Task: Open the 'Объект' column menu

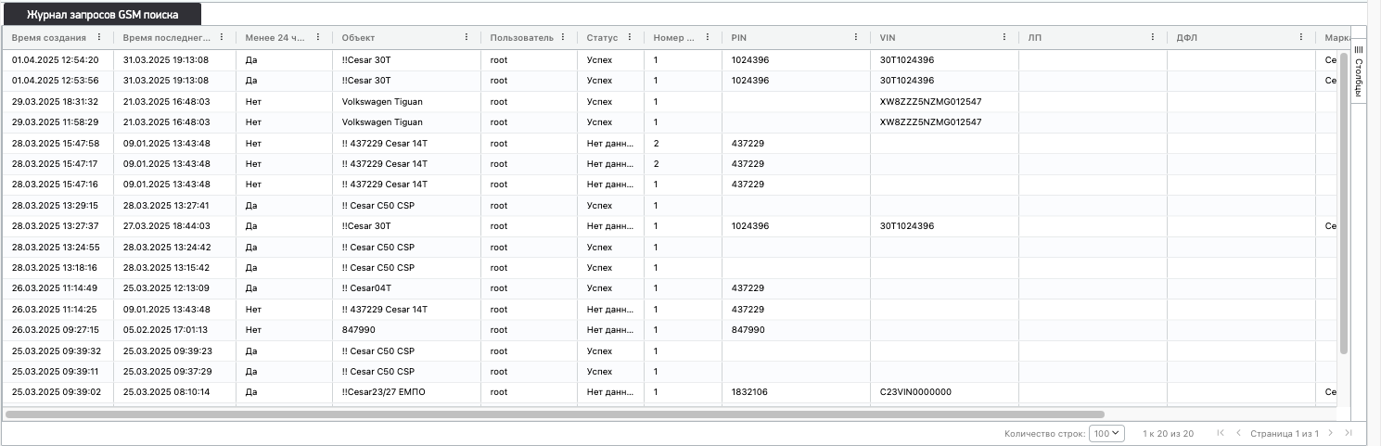Action: 466,37
